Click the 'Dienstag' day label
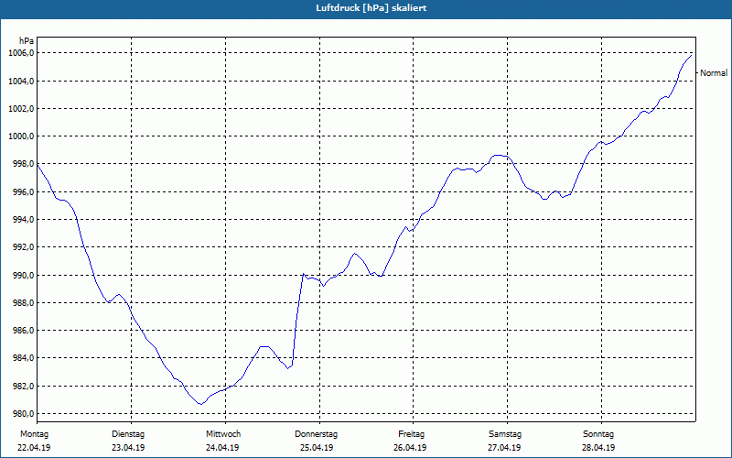This screenshot has width=732, height=458. (x=128, y=434)
